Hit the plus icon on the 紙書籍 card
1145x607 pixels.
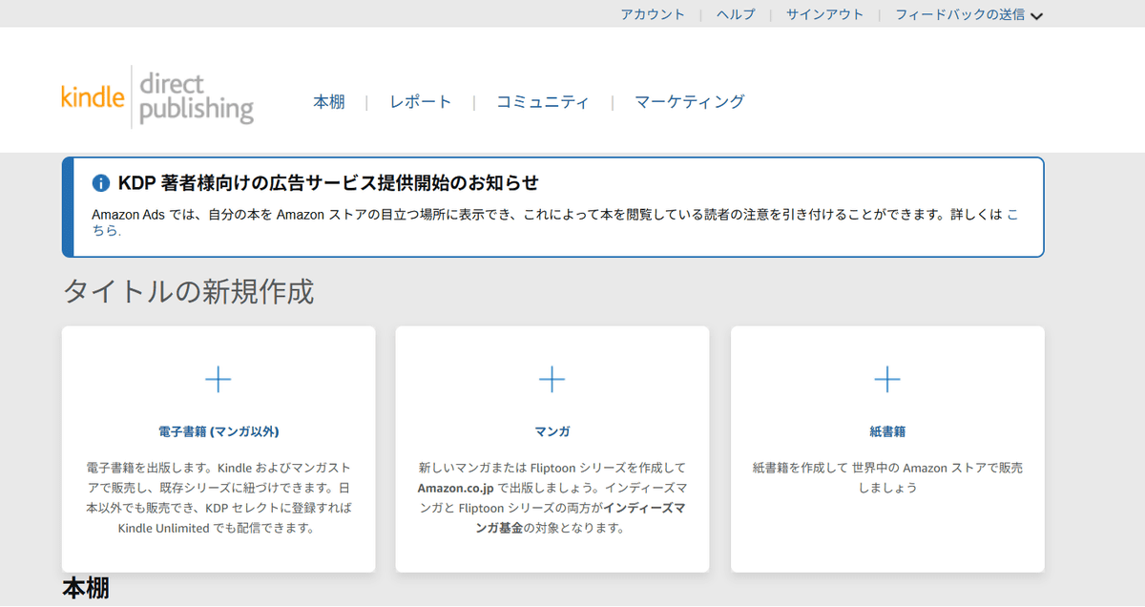(x=887, y=380)
